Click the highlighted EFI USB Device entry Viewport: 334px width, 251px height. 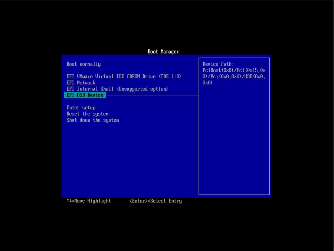85,95
